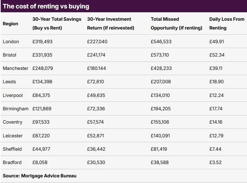
Task: Select Manchester's £248,079 savings value
Action: point(43,68)
